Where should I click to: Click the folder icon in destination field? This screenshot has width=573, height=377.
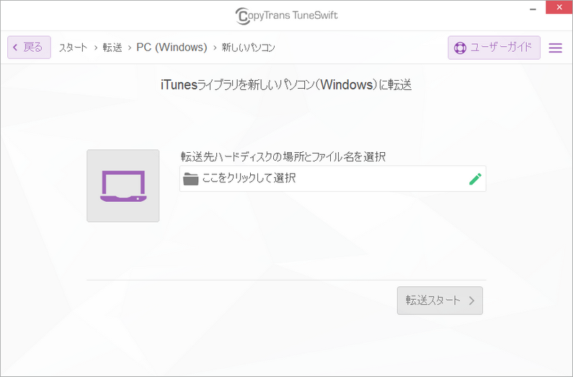coord(191,179)
